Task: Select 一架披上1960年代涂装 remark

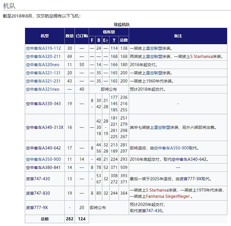Action: pyautogui.click(x=152, y=81)
